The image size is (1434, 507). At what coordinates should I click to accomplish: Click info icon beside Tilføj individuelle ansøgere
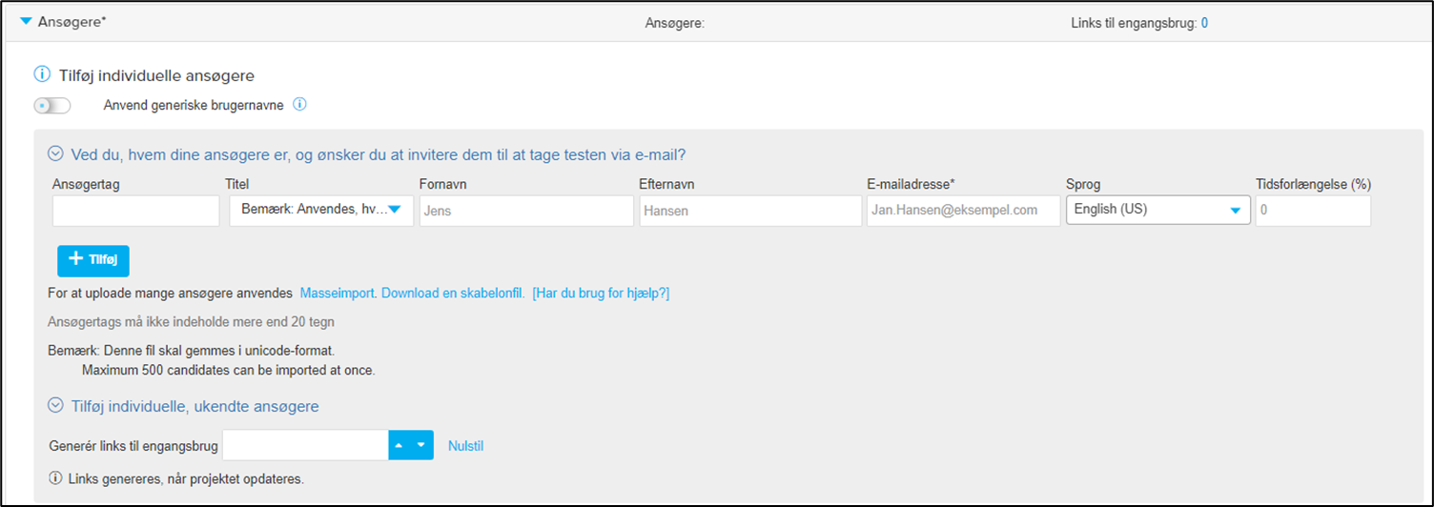[41, 74]
